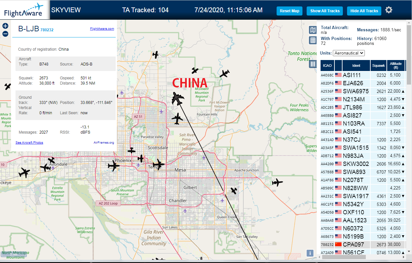
Task: Select the SWA1515 aircraft row
Action: click(363, 147)
